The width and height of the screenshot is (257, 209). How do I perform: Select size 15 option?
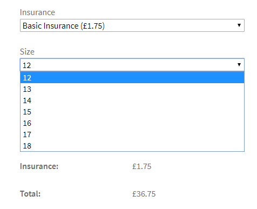point(132,112)
